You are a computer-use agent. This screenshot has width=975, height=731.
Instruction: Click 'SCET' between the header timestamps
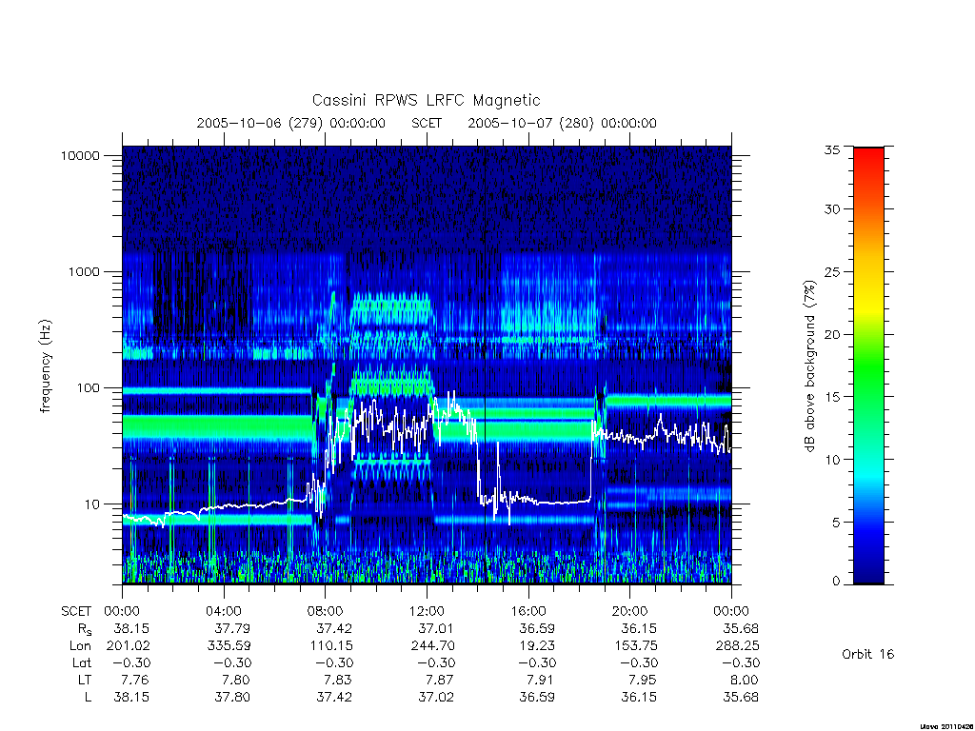point(427,123)
